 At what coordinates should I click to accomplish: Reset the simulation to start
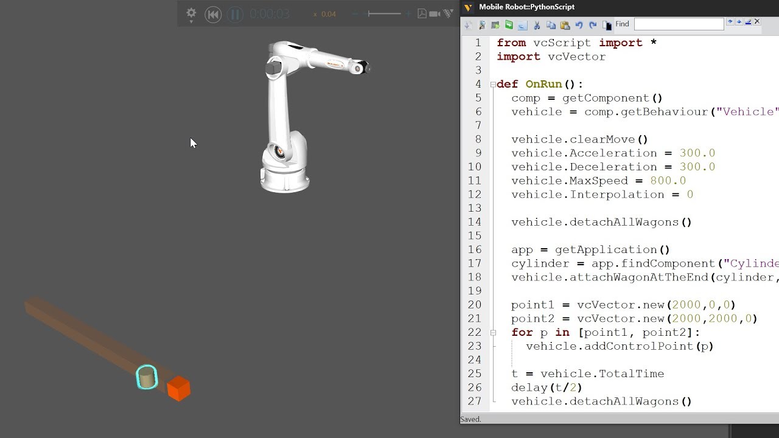[x=213, y=15]
